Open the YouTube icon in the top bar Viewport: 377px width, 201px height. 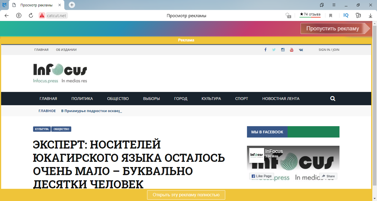point(292,50)
